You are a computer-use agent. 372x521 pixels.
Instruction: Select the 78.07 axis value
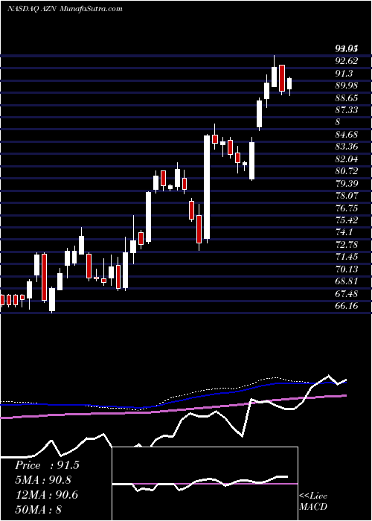347,196
